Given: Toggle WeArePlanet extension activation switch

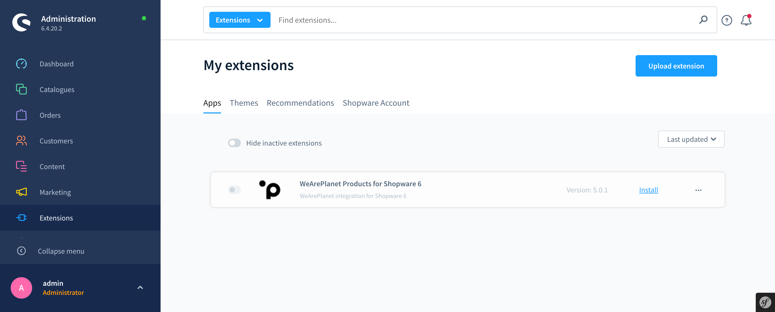Looking at the screenshot, I should point(234,190).
